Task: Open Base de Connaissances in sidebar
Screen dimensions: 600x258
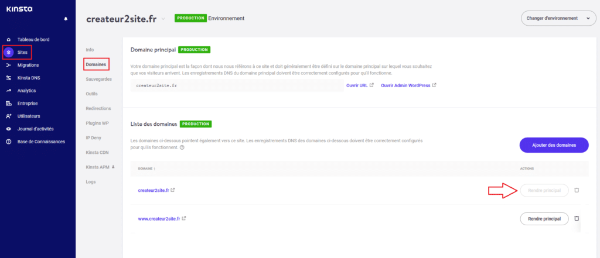Action: [41, 142]
